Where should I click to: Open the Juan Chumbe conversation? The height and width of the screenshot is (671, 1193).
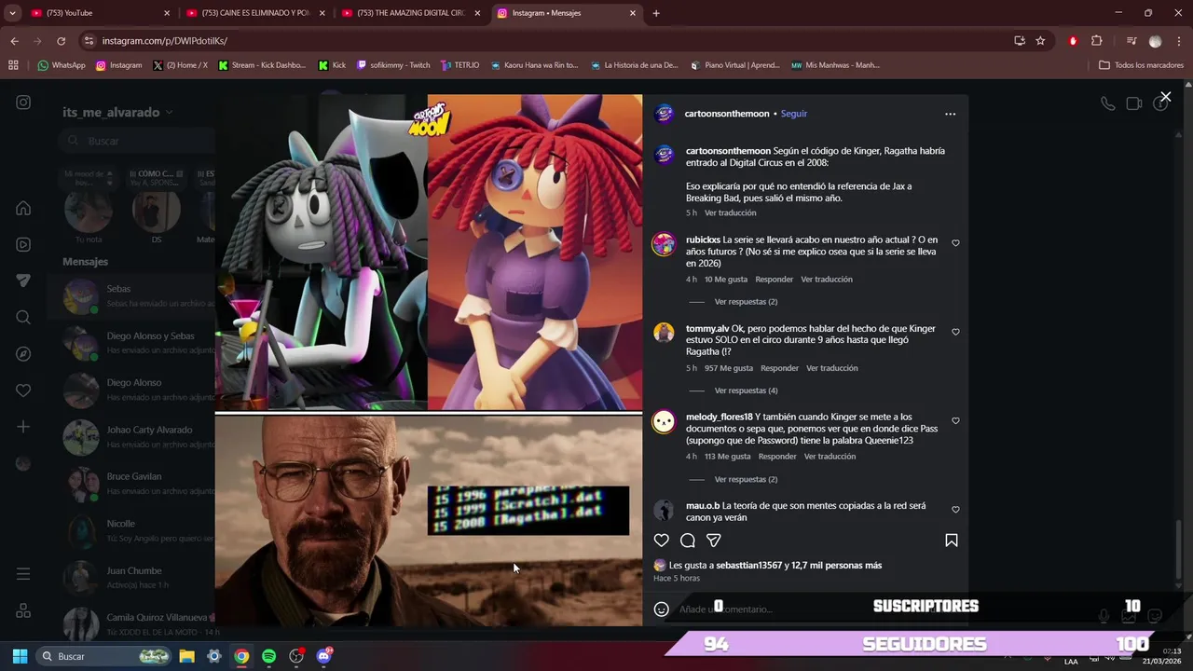130,577
